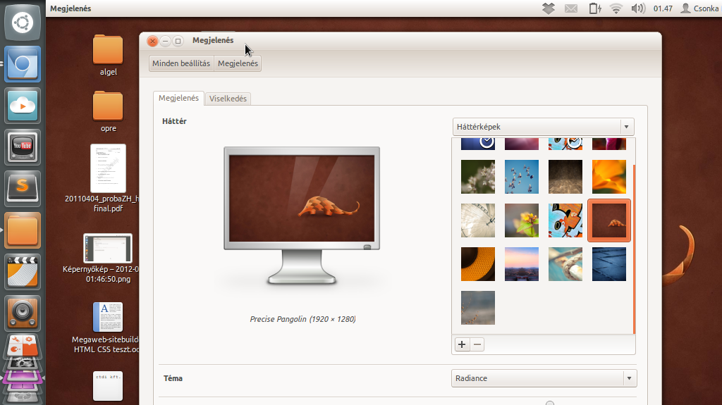
Task: Open the Wi-Fi network menu
Action: point(616,8)
